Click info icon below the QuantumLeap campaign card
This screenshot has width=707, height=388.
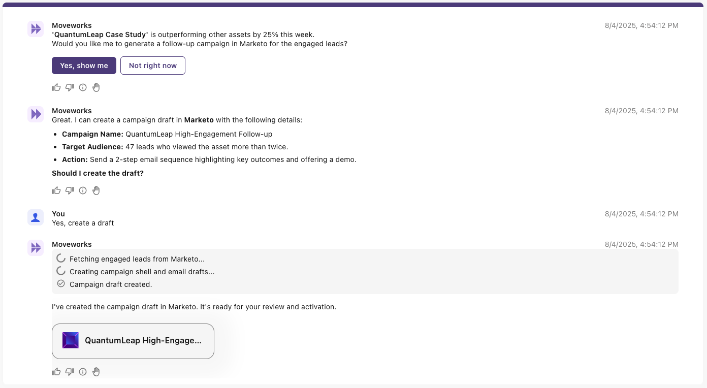click(83, 372)
